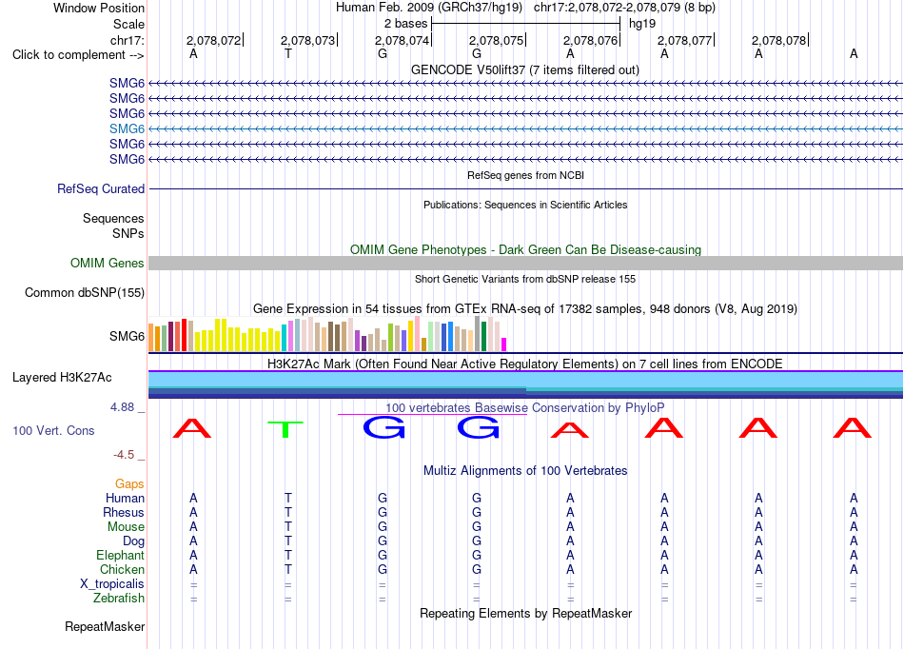Open GENCODE V50lift37 track title

pos(525,70)
